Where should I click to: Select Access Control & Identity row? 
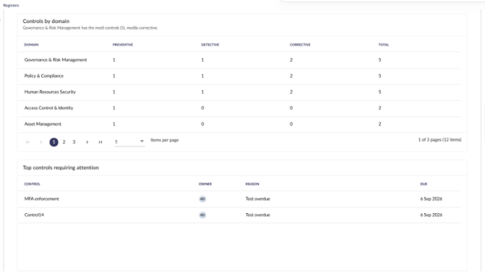[x=239, y=108]
